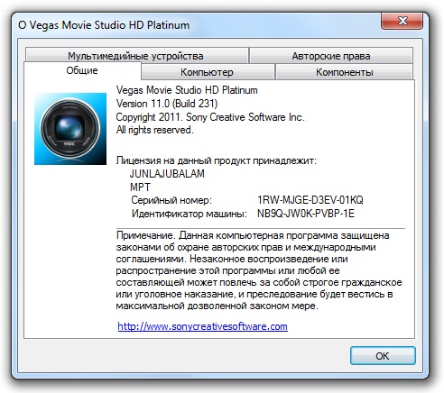The width and height of the screenshot is (444, 393).
Task: Click the Copyright 2011 Sony Creative Software line
Action: point(210,117)
